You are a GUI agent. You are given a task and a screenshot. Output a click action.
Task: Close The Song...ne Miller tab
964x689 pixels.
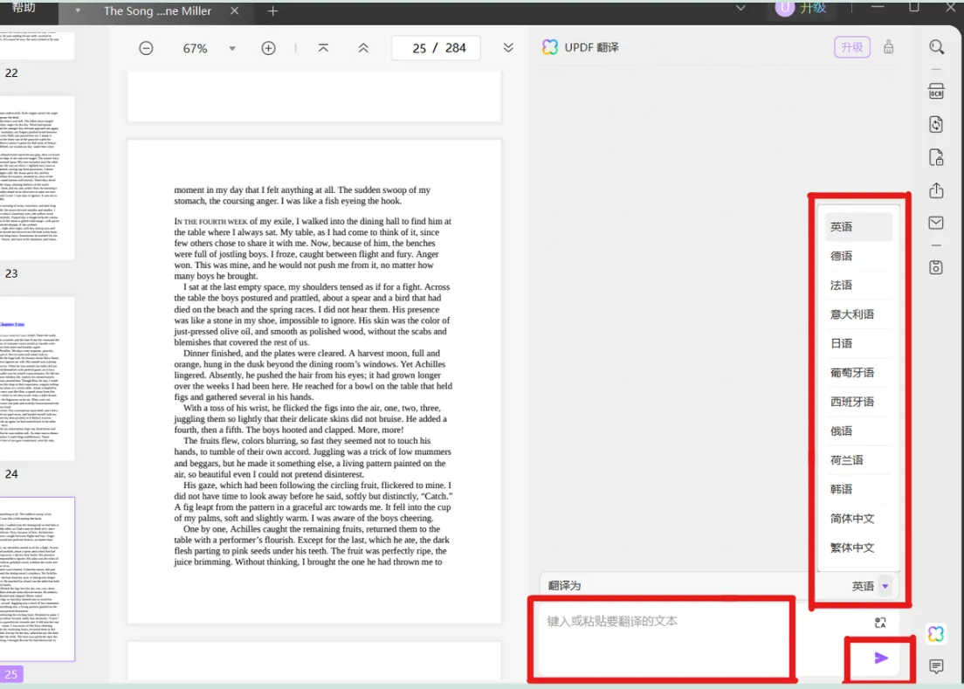coord(234,11)
